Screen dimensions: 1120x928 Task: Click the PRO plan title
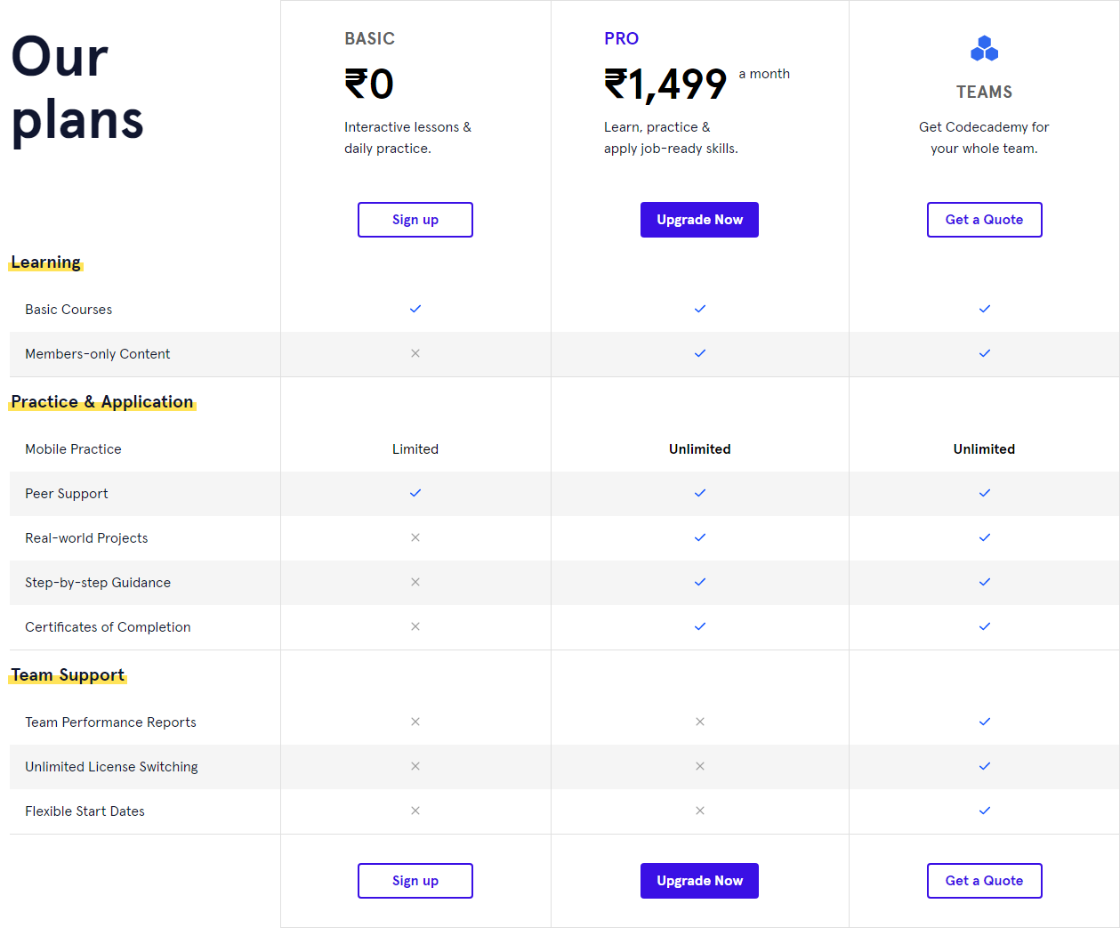click(621, 38)
